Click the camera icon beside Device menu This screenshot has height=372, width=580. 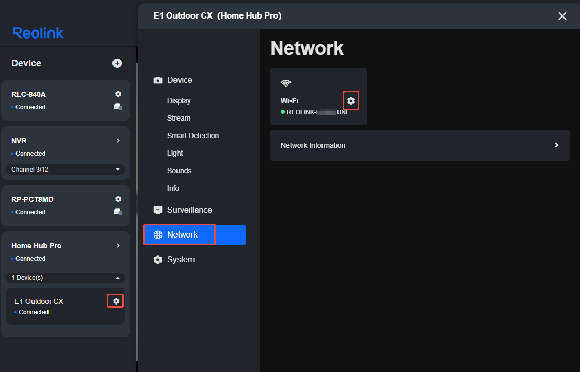click(x=158, y=80)
